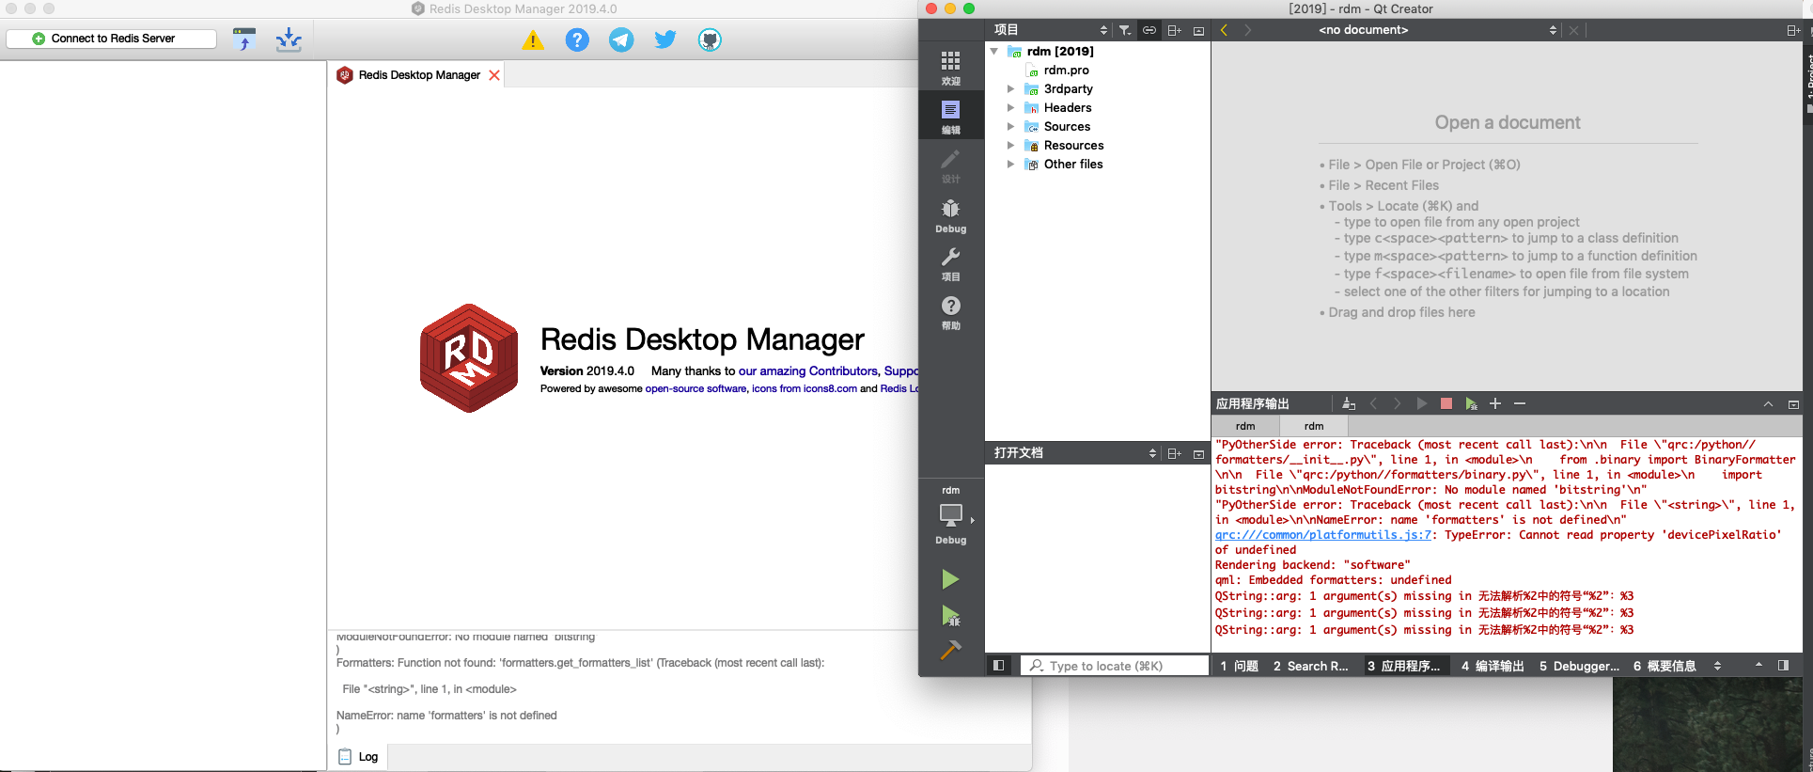Open the Log tab in Redis Desktop Manager
Image resolution: width=1813 pixels, height=772 pixels.
358,757
